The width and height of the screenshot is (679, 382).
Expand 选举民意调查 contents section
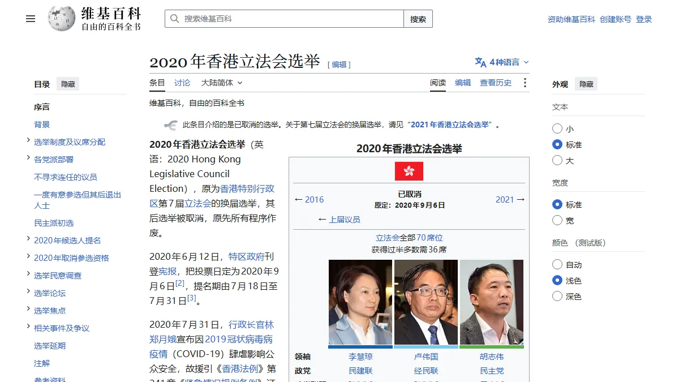click(28, 274)
